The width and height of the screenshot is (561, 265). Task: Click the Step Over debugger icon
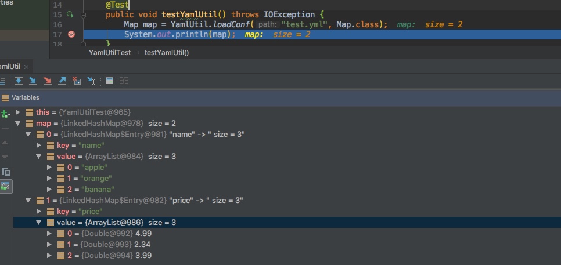coord(18,81)
